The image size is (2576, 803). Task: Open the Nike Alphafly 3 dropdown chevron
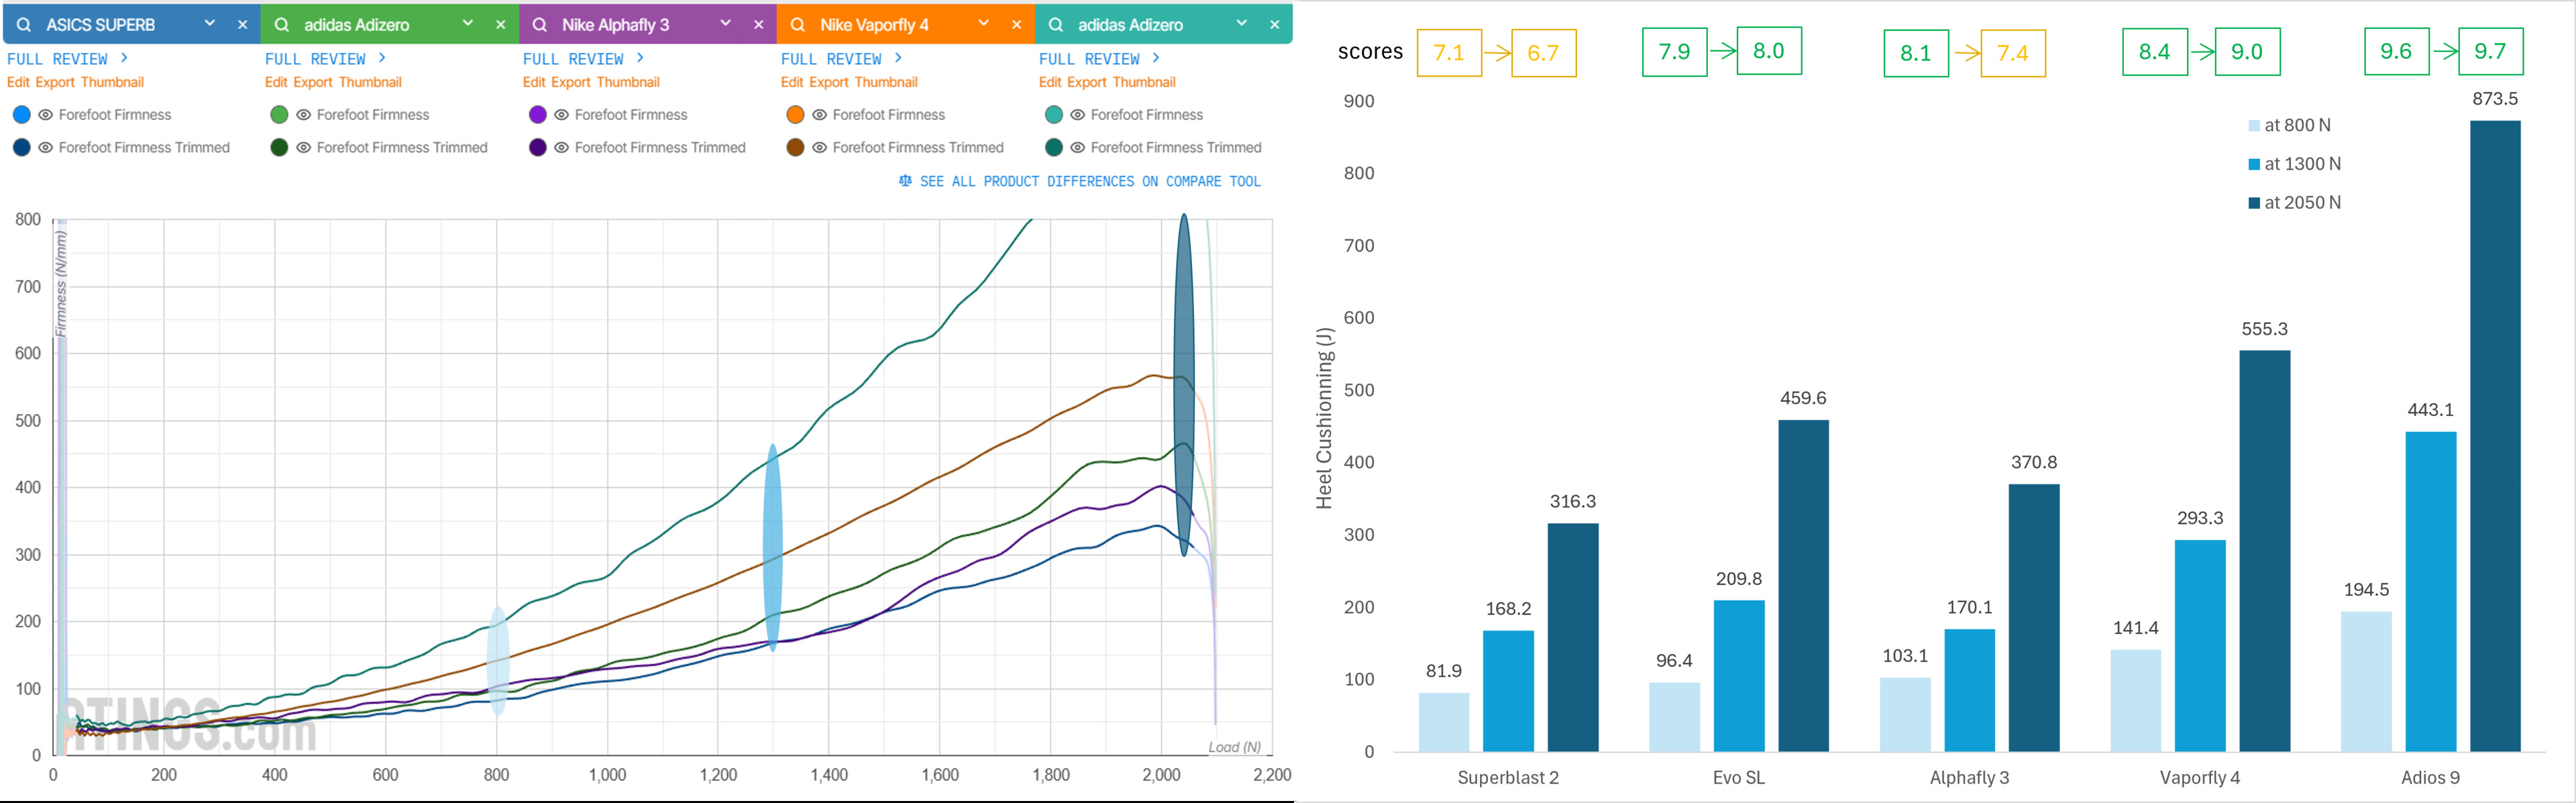(726, 23)
